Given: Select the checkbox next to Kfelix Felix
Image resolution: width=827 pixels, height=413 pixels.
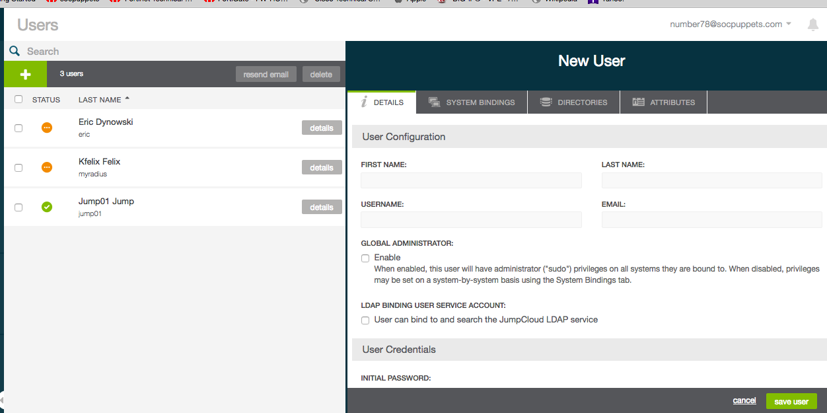Looking at the screenshot, I should pyautogui.click(x=18, y=167).
